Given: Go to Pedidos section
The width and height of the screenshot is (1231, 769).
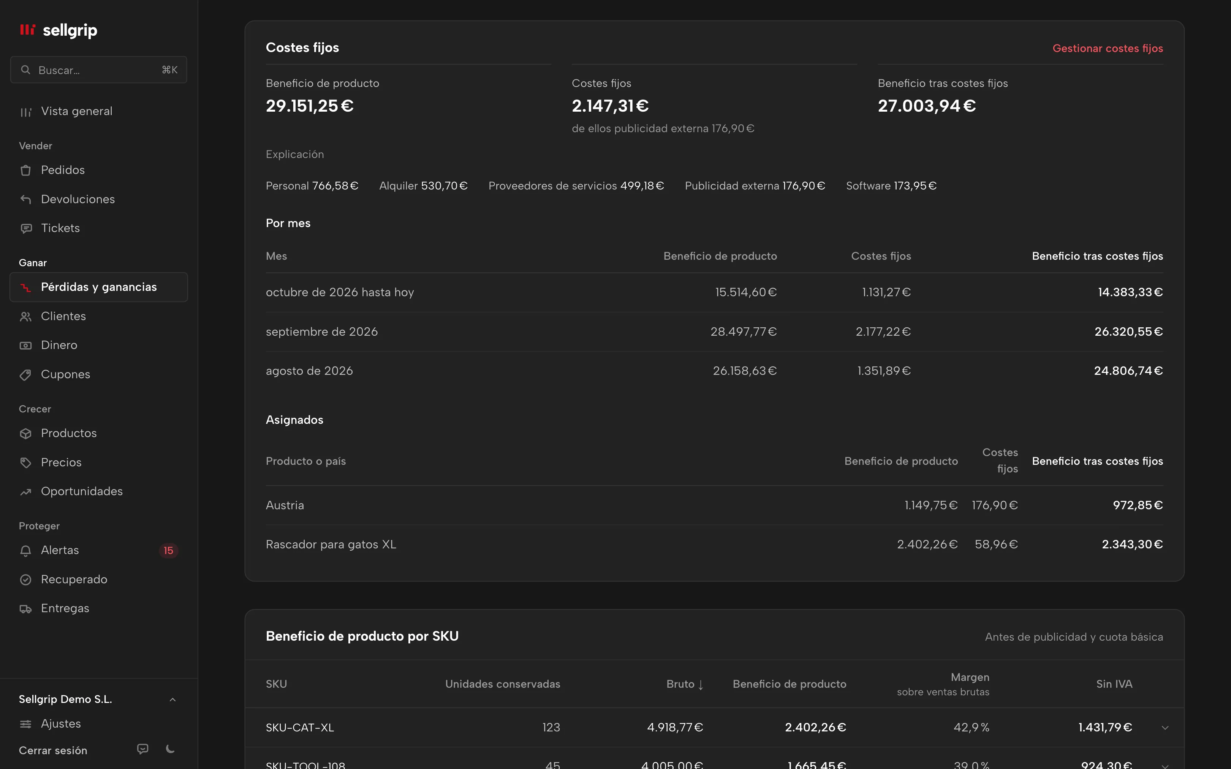Looking at the screenshot, I should (x=99, y=170).
